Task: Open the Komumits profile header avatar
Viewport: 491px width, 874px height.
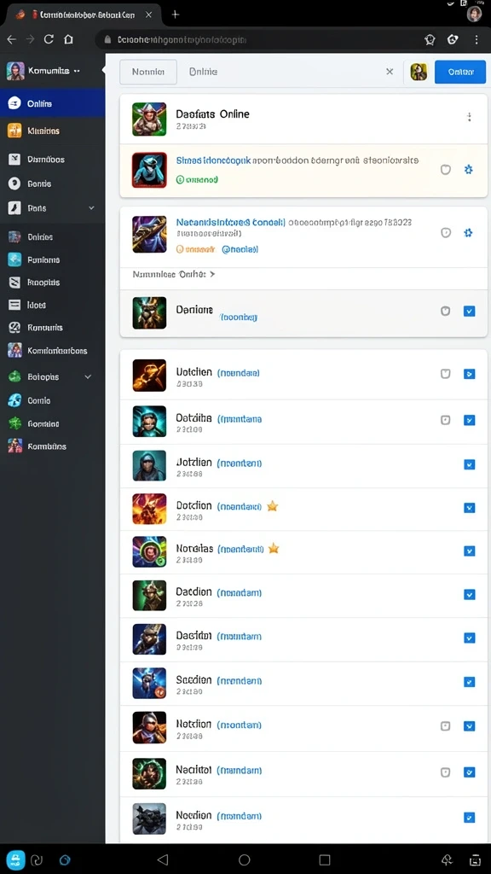Action: pos(15,71)
